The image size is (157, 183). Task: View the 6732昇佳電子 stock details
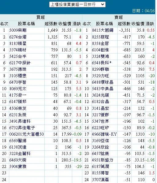[x=22, y=128]
